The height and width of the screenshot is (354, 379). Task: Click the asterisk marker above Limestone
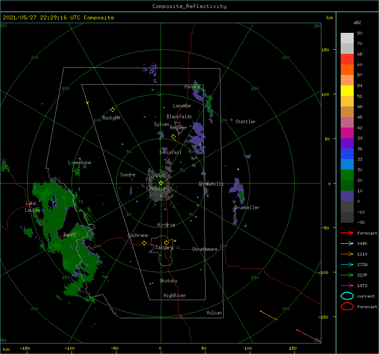point(80,159)
